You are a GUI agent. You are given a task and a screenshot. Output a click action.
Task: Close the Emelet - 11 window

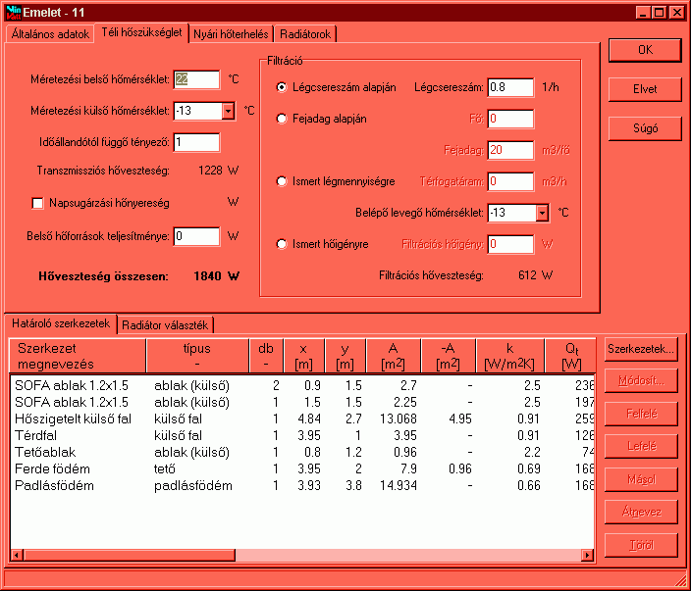676,13
